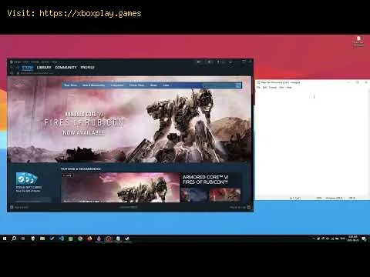Open Friends & Chat in Steam footer
This screenshot has height=277, width=370.
[240, 207]
